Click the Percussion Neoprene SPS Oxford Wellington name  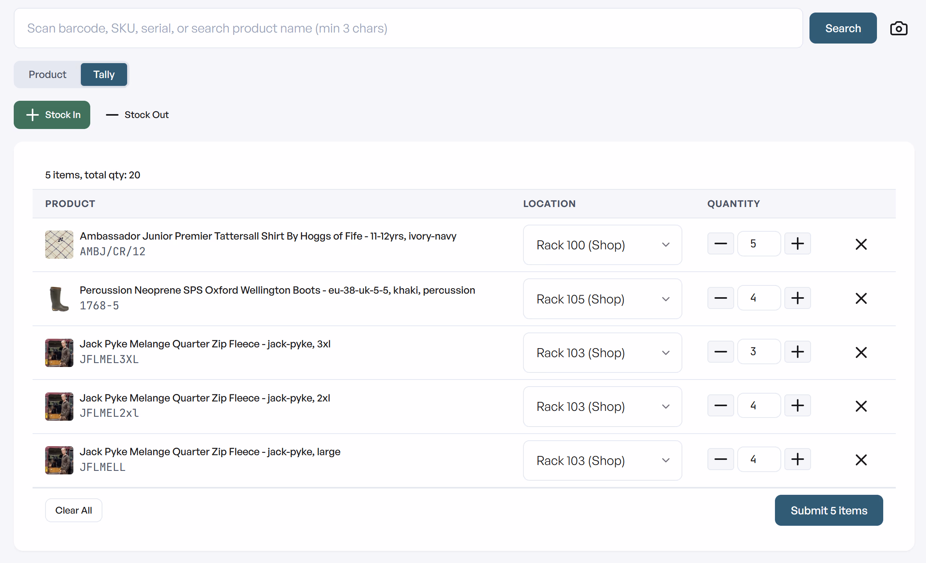277,290
